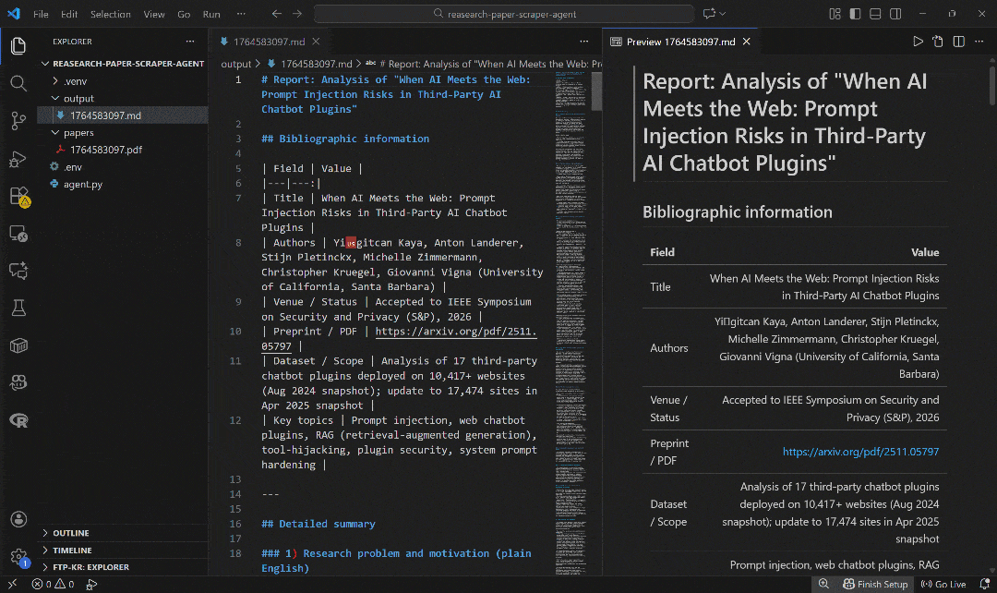Viewport: 997px width, 593px height.
Task: Open More Actions menu in preview editor group
Action: (979, 42)
